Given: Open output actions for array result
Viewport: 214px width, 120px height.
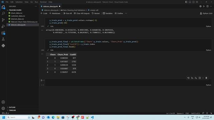Looking at the screenshot, I should click(42, 30).
